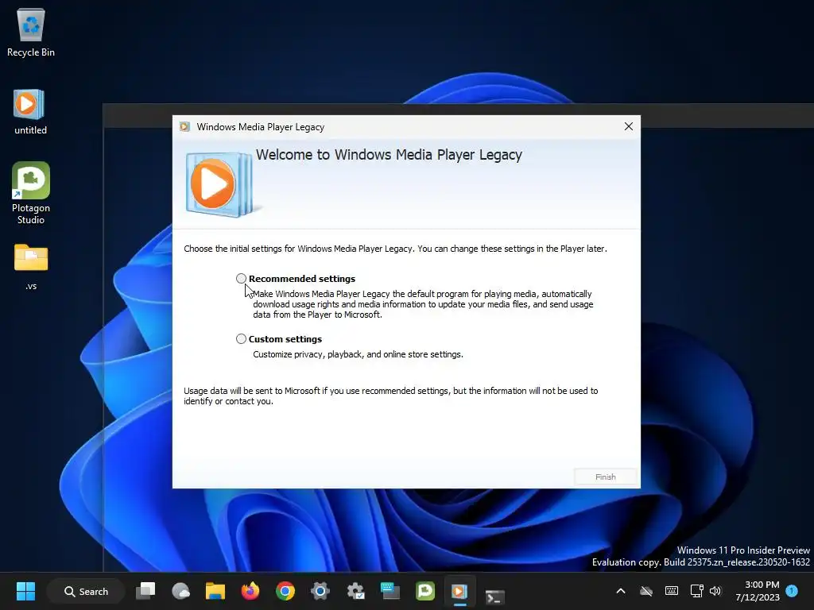Image resolution: width=814 pixels, height=610 pixels.
Task: Select the untitled media file desktop icon
Action: point(30,112)
